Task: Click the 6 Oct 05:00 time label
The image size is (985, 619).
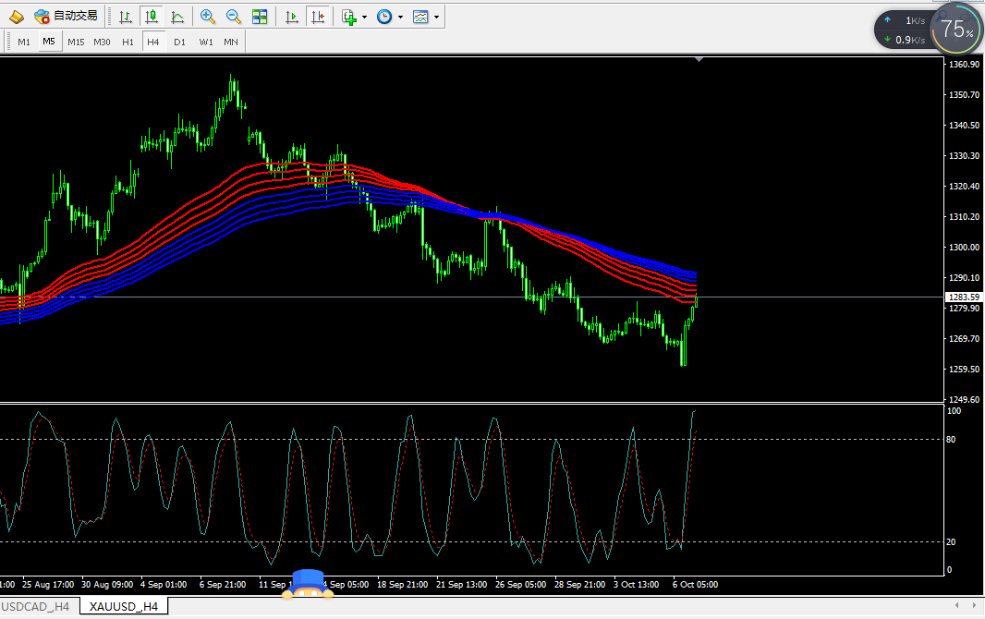Action: point(696,585)
